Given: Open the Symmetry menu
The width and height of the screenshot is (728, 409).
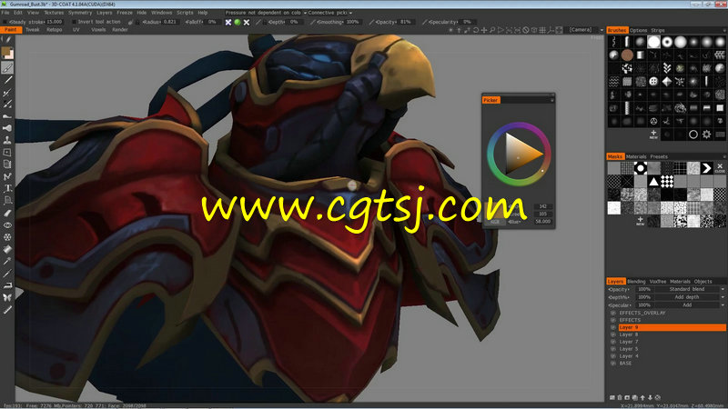Looking at the screenshot, I should pos(80,13).
